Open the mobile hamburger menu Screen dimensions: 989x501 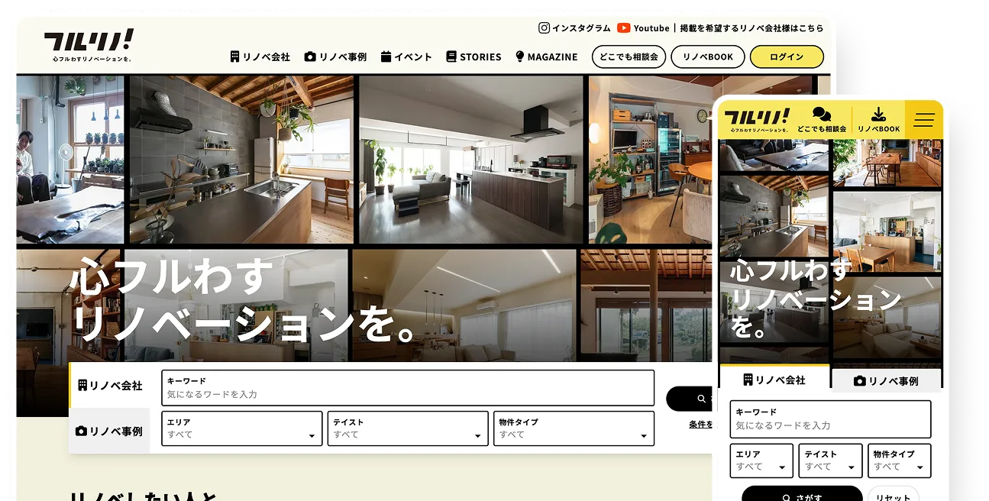(x=924, y=120)
